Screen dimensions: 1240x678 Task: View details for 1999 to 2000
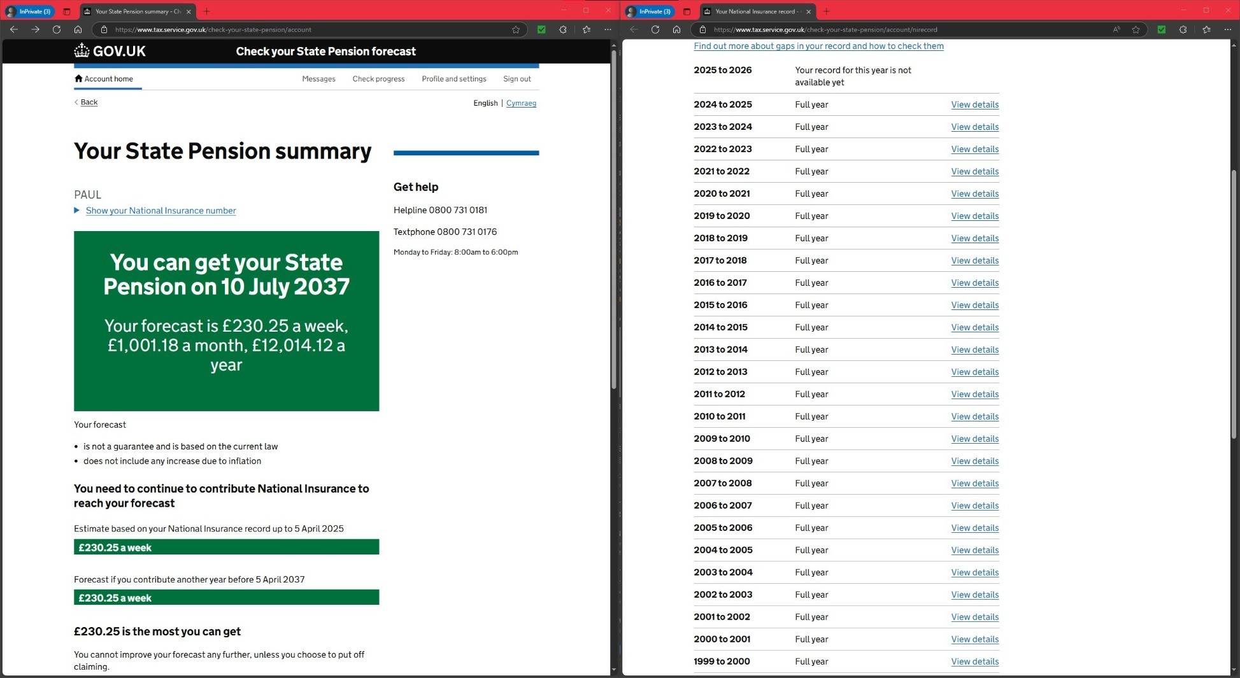[974, 661]
